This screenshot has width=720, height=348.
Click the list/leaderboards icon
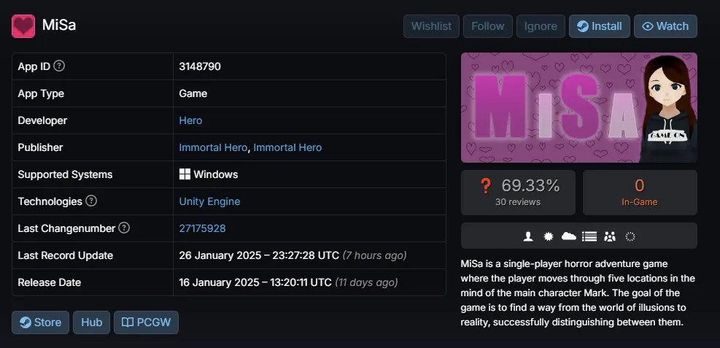click(x=589, y=236)
